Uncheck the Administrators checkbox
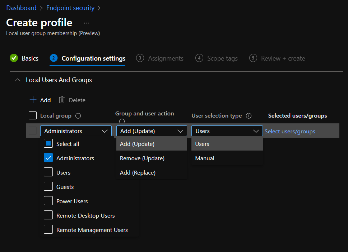 pos(48,158)
